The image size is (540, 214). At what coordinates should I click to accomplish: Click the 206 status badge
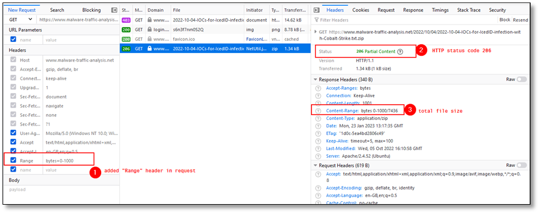(x=126, y=49)
